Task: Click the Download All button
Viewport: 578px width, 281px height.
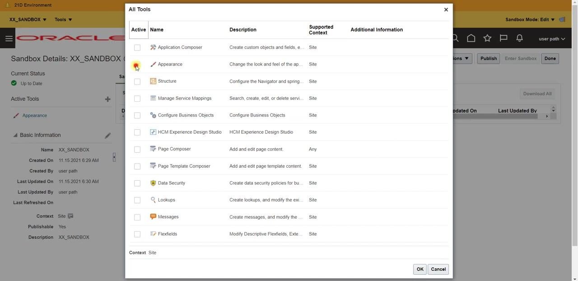Action: (x=537, y=94)
